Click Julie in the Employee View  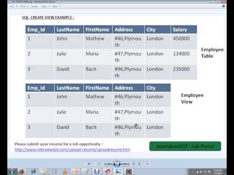point(61,112)
